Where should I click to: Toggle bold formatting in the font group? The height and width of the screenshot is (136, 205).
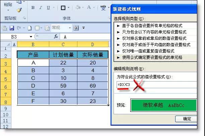click(33, 7)
